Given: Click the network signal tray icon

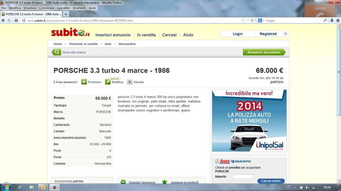Looking at the screenshot, I should point(313,188).
